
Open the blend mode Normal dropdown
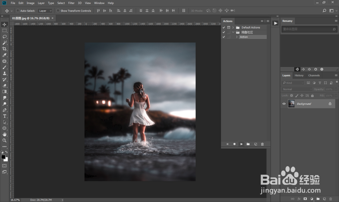297,89
